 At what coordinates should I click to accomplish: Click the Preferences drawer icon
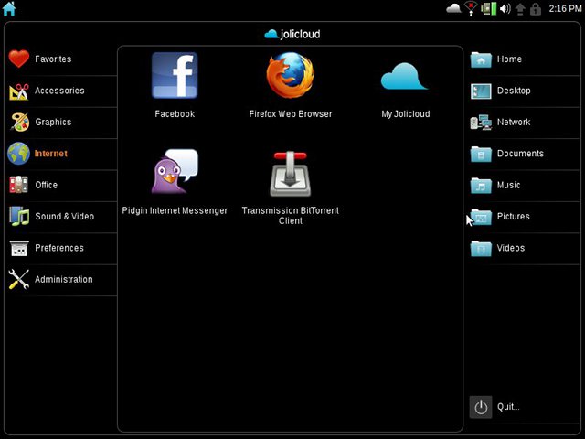(x=19, y=248)
